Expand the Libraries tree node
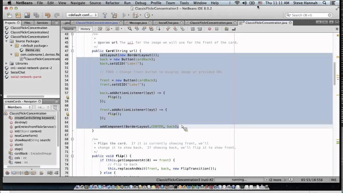 [6, 64]
